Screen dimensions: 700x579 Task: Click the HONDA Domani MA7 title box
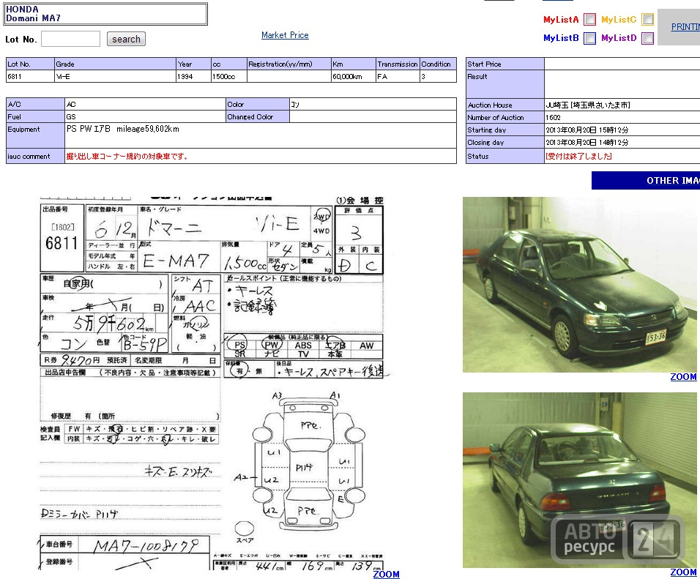(x=105, y=14)
